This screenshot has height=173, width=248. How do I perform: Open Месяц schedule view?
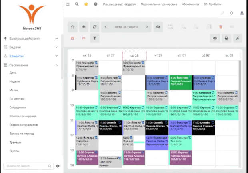pos(14,90)
